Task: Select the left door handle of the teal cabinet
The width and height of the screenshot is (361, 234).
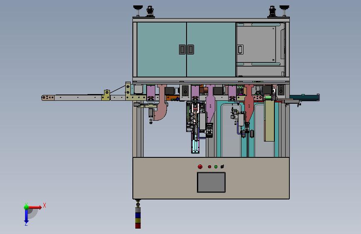Action: click(x=182, y=50)
